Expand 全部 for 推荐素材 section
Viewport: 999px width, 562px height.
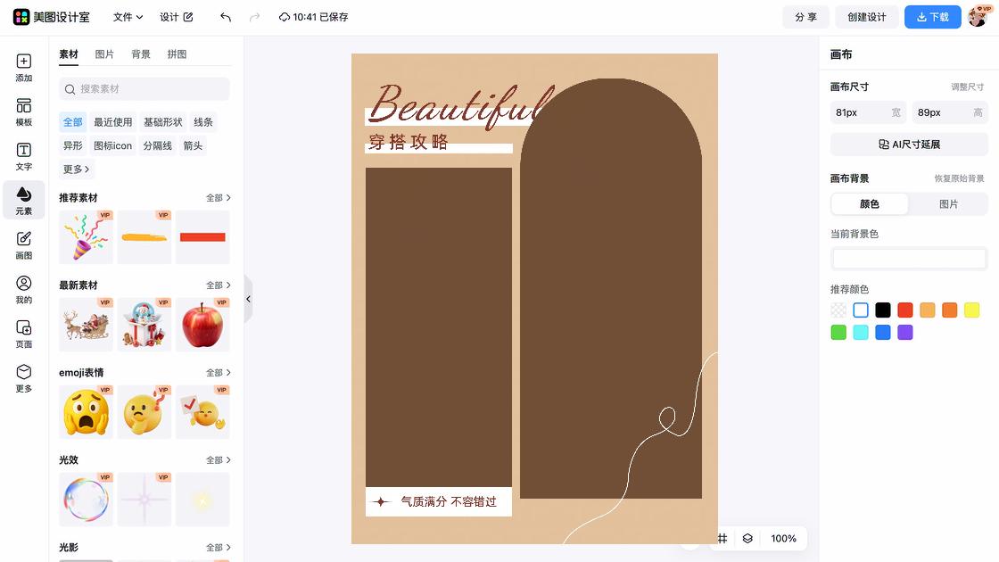[x=218, y=197]
